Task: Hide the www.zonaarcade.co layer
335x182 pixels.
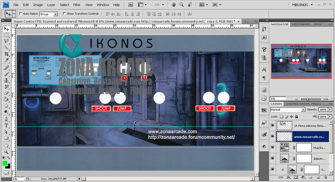Action: tap(273, 136)
